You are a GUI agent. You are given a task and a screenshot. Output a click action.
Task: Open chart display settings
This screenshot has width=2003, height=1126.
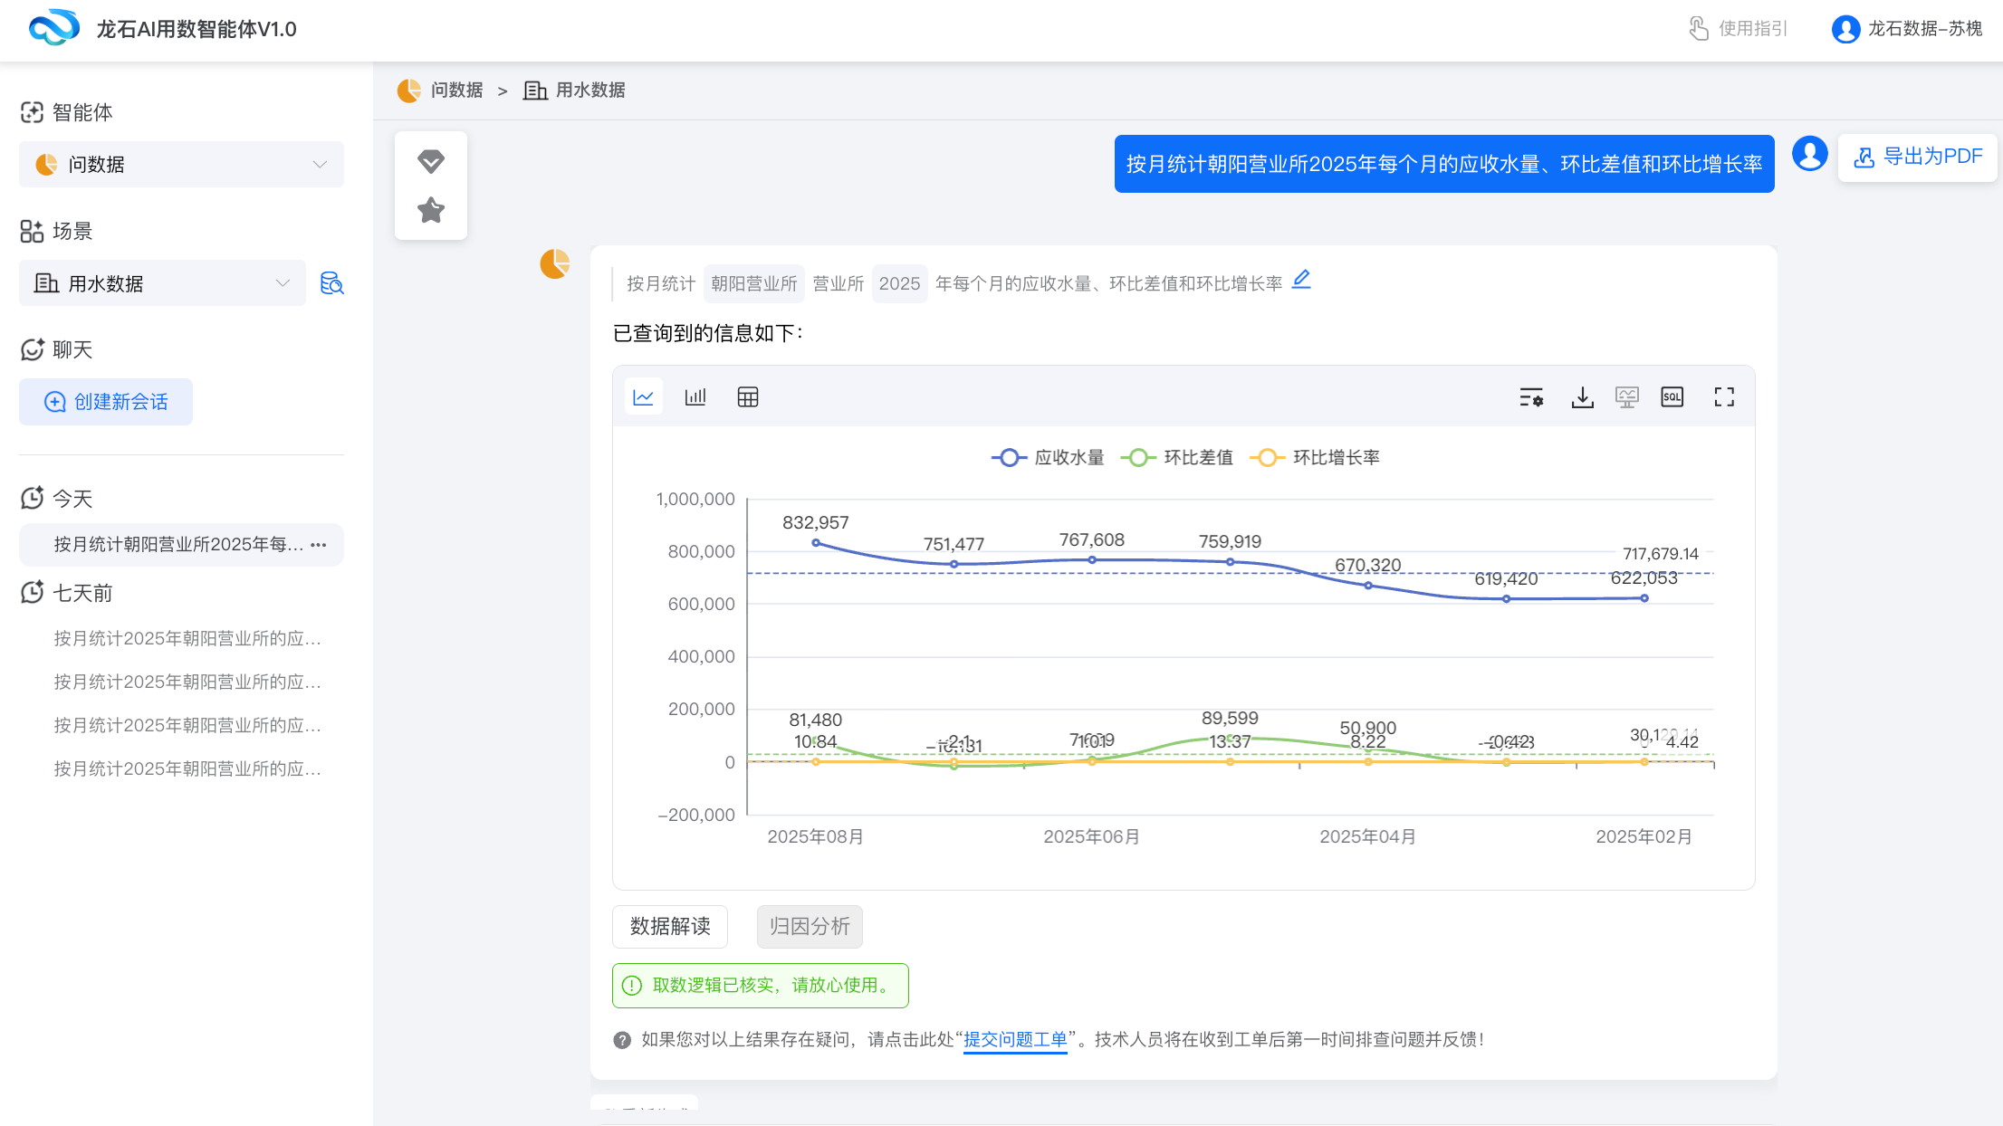pyautogui.click(x=1531, y=396)
